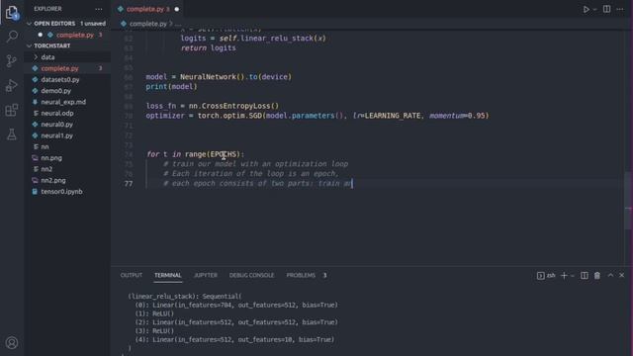Open editor more actions ellipsis
The width and height of the screenshot is (633, 356).
click(620, 9)
